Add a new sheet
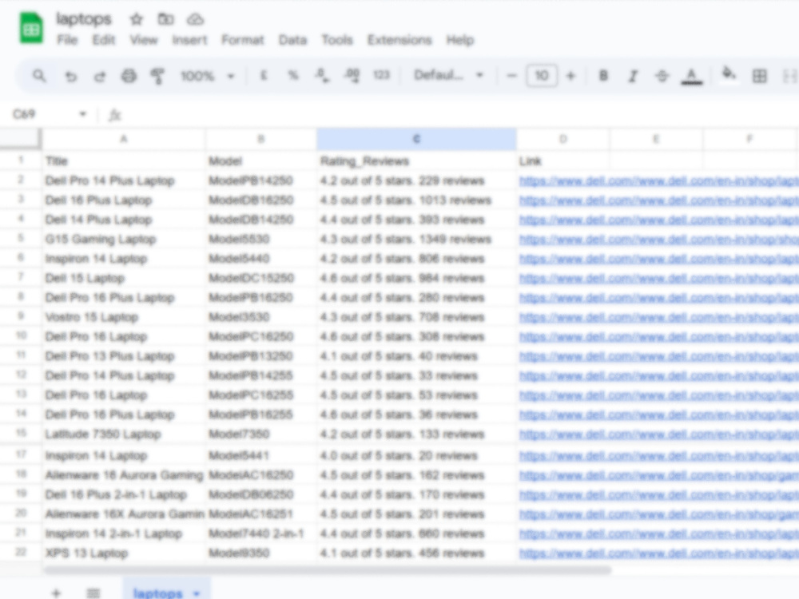 (56, 593)
